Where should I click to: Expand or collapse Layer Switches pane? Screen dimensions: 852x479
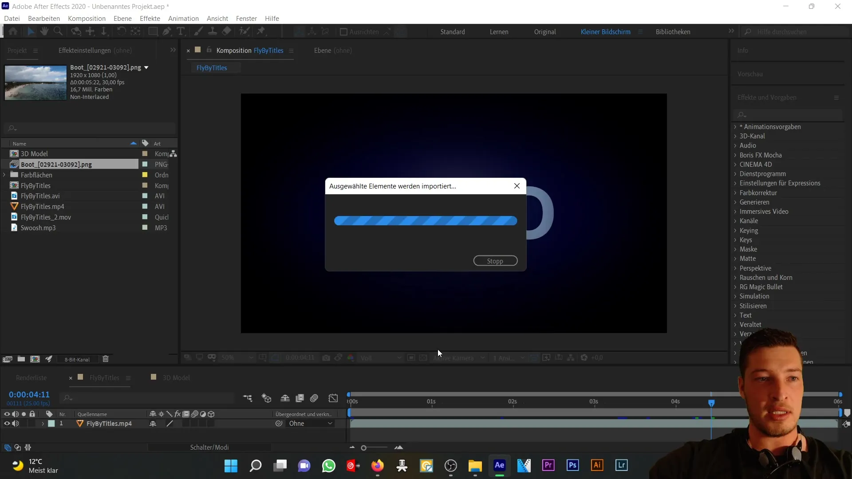(8, 448)
